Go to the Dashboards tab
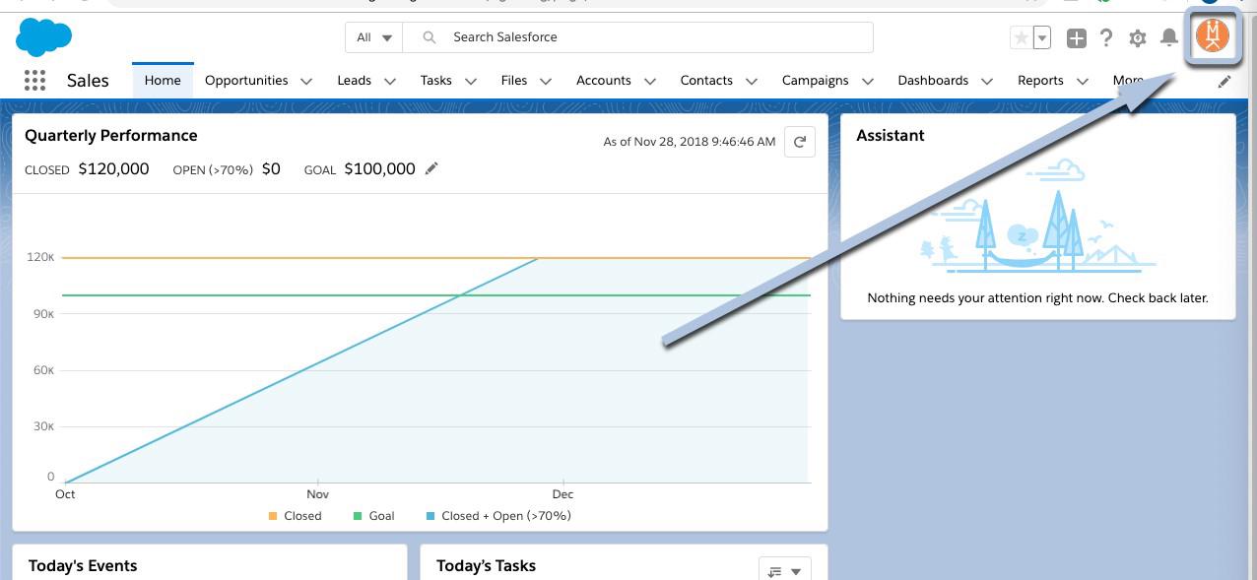The height and width of the screenshot is (580, 1257). point(932,81)
